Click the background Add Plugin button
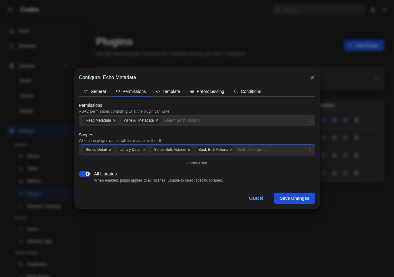 pos(364,46)
